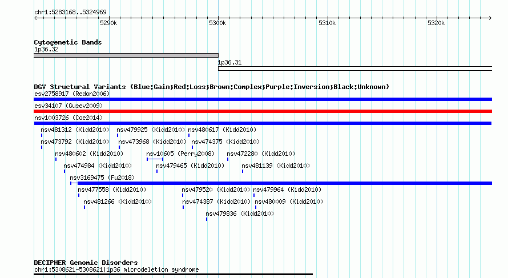The width and height of the screenshot is (508, 278).
Task: Click the nsv473968 (Kidd2010) label
Action: click(152, 142)
